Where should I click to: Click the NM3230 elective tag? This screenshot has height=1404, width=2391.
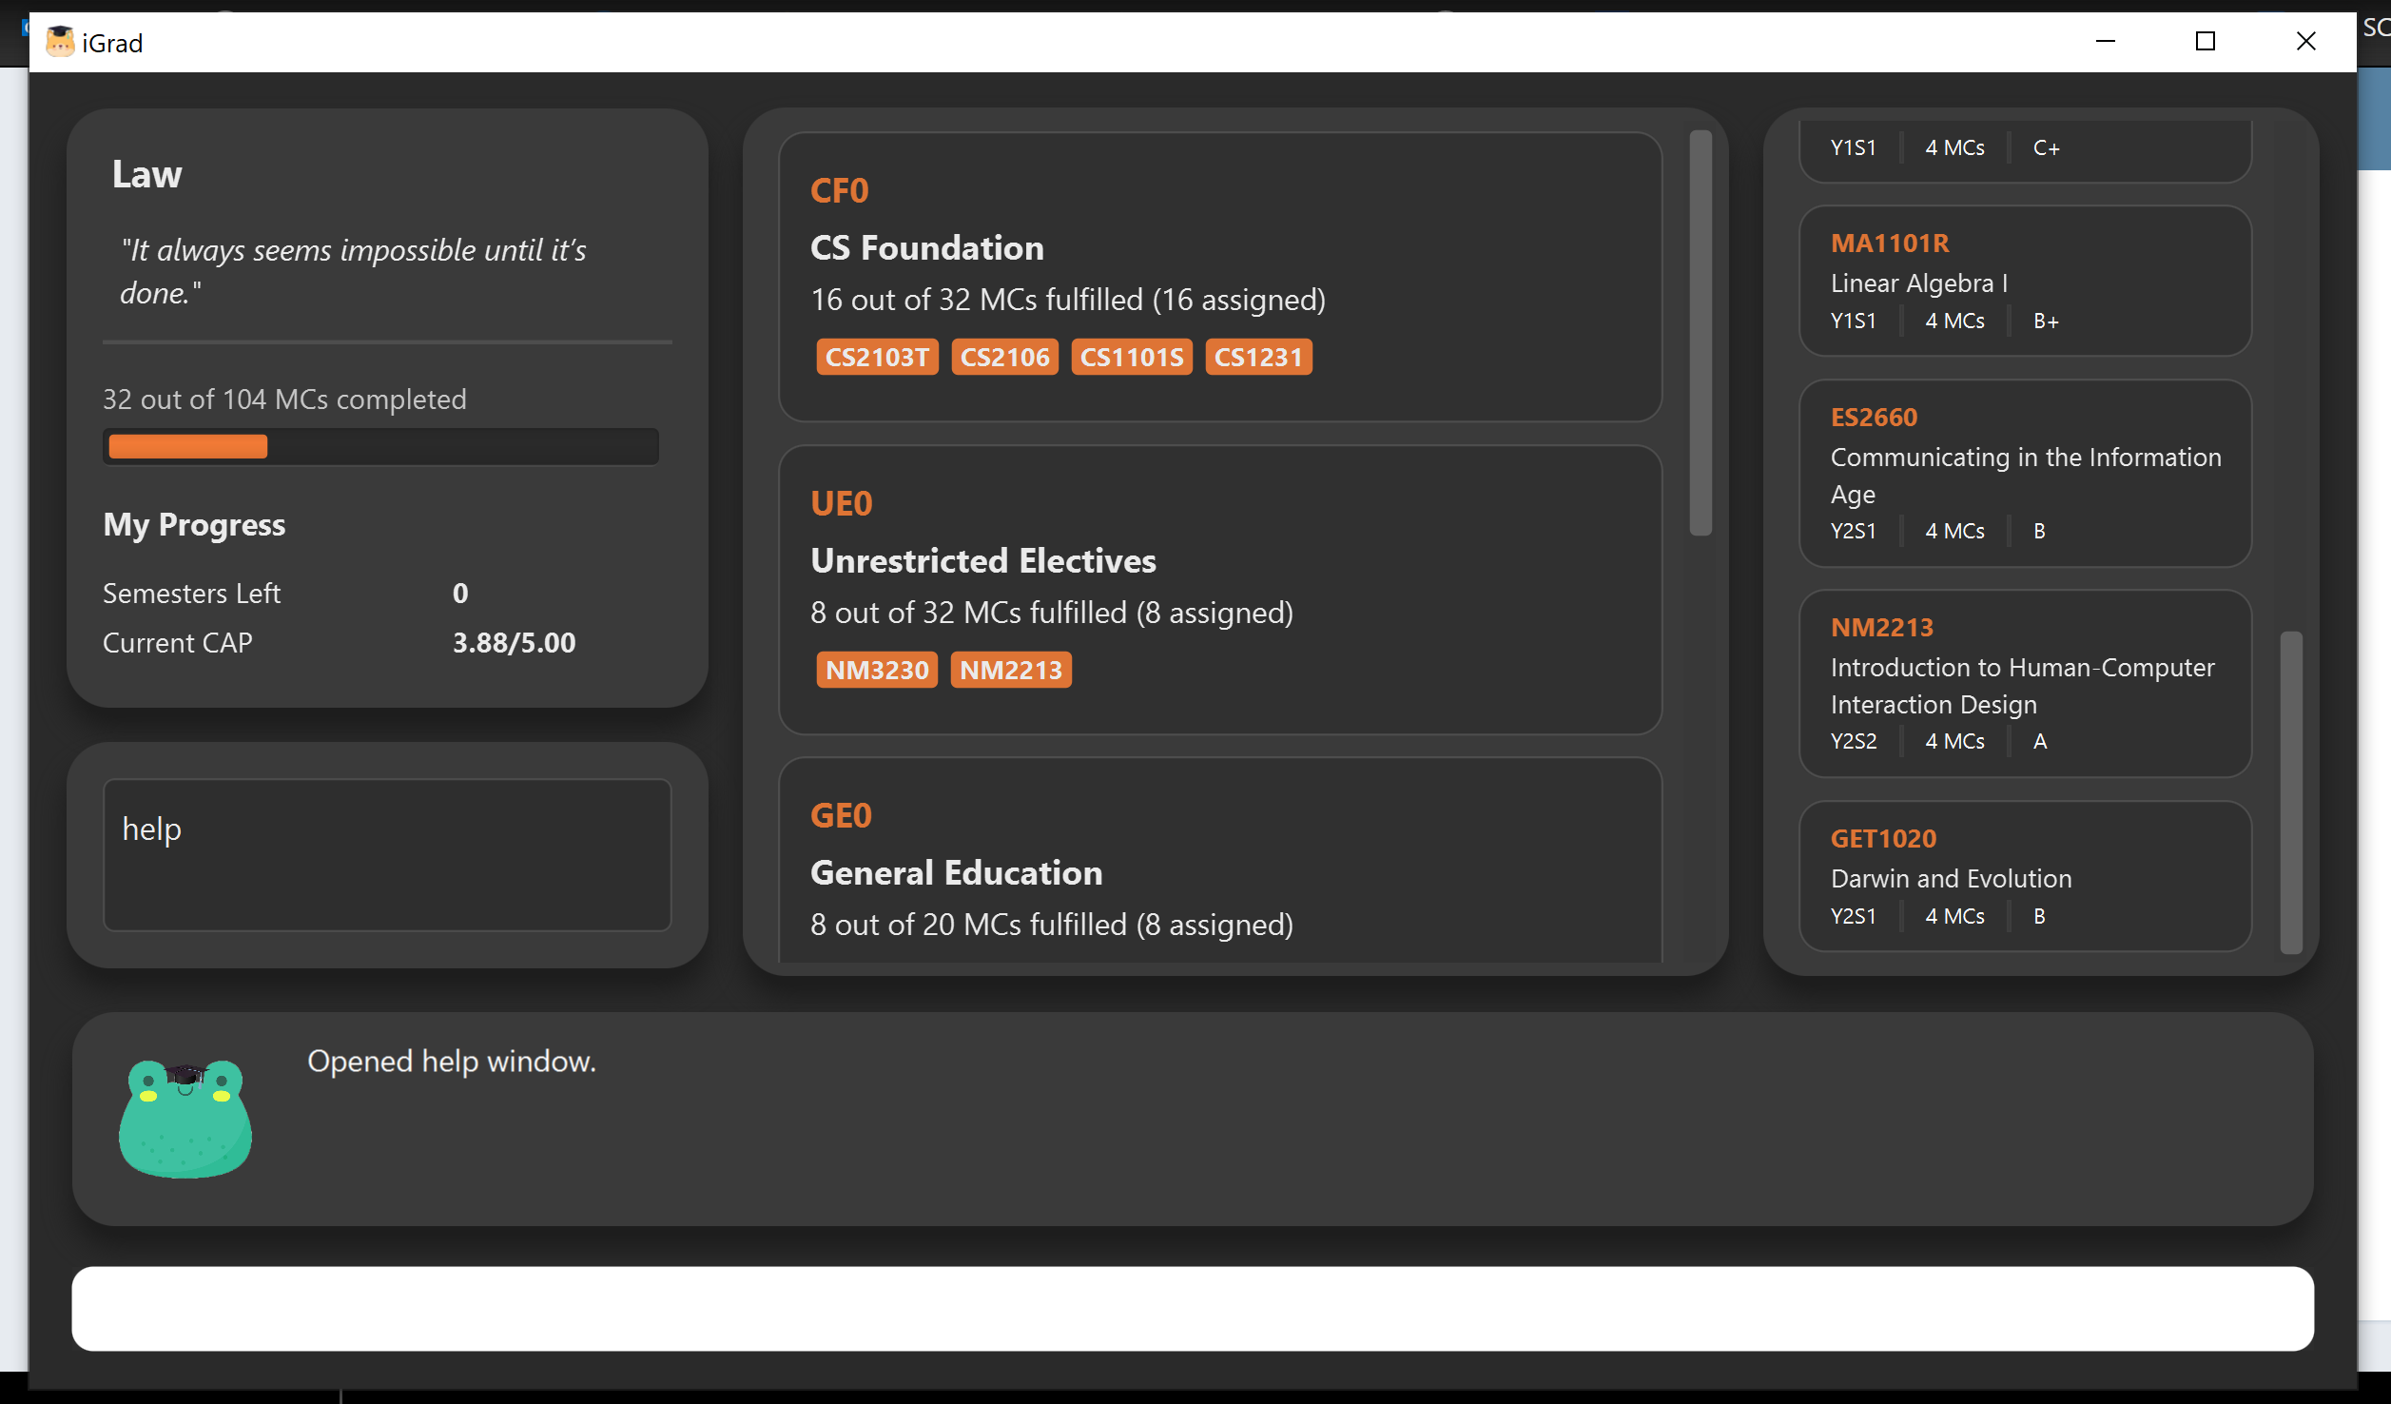pyautogui.click(x=876, y=671)
